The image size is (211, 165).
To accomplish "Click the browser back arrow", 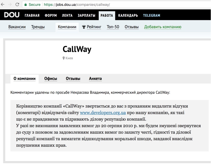I will 3,4.
